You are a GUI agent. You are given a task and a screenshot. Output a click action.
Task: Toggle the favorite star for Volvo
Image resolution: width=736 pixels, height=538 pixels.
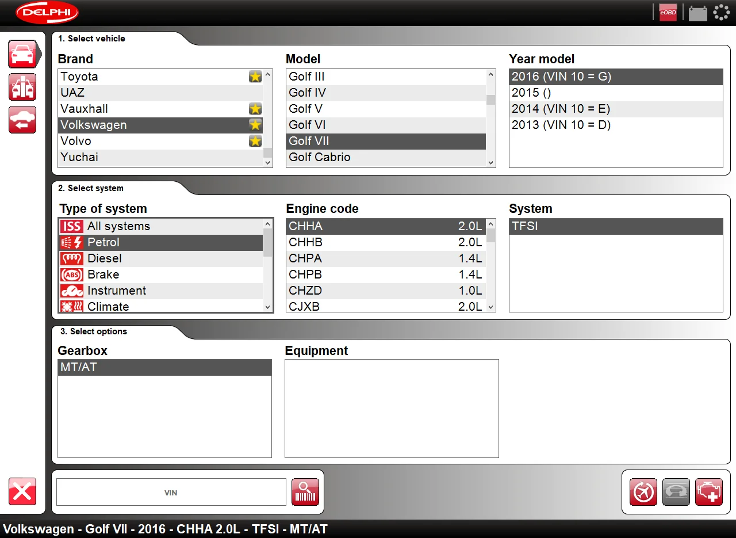pyautogui.click(x=255, y=141)
